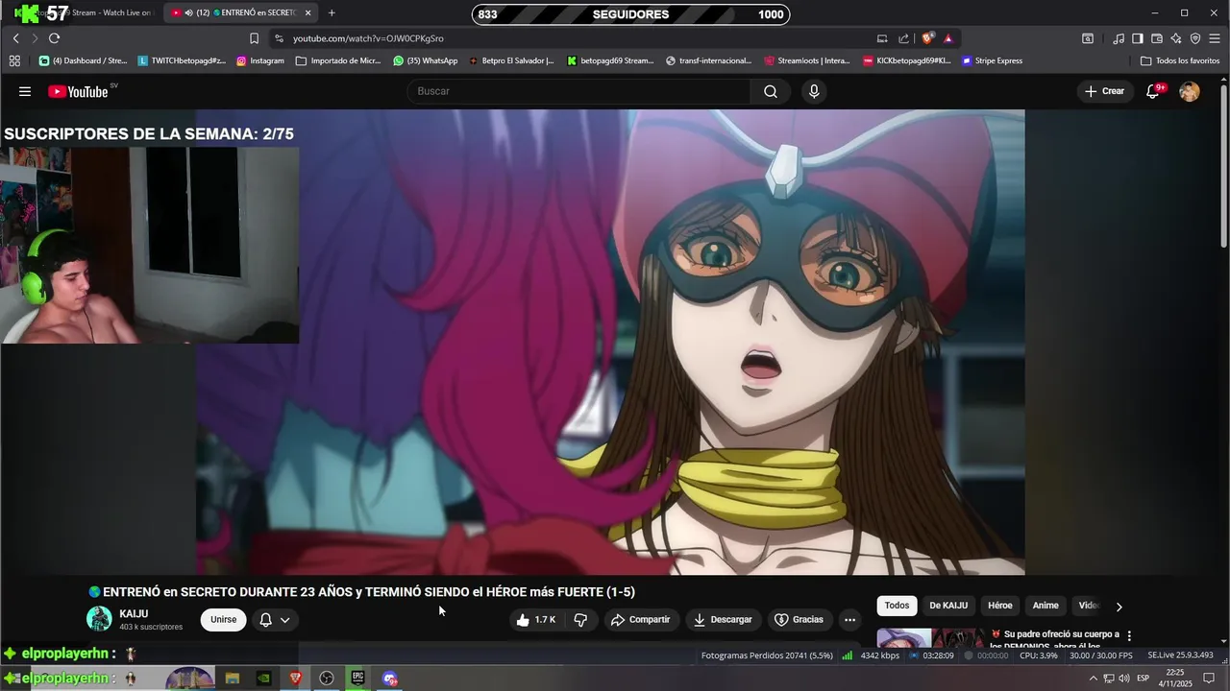This screenshot has height=691, width=1230.
Task: Open the YouTube hamburger guide menu
Action: coord(25,91)
